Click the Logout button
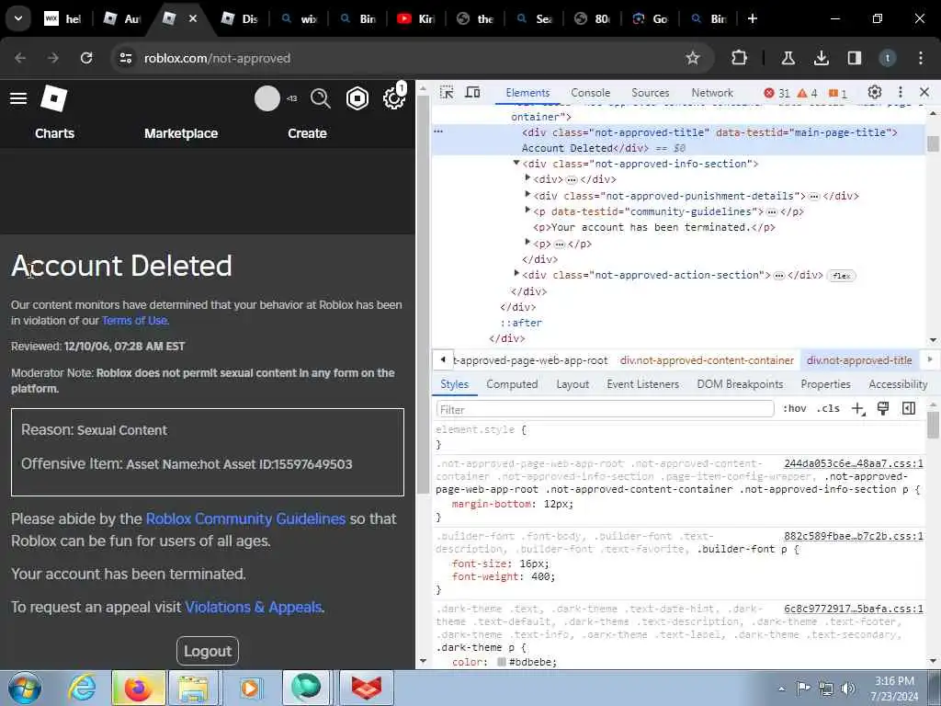The width and height of the screenshot is (941, 706). [x=208, y=652]
